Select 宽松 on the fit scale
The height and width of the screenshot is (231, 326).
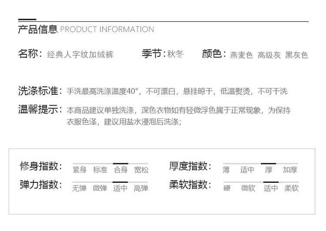pyautogui.click(x=141, y=170)
